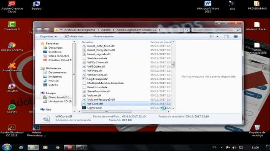The width and height of the screenshot is (270, 151).
Task: Open Papelera de reciclaje
Action: [x=257, y=131]
